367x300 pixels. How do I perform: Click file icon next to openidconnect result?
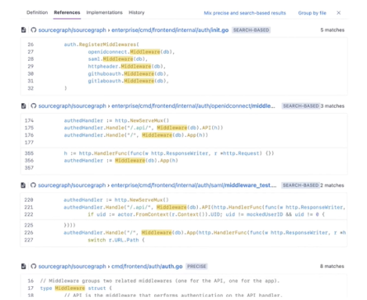click(24, 105)
